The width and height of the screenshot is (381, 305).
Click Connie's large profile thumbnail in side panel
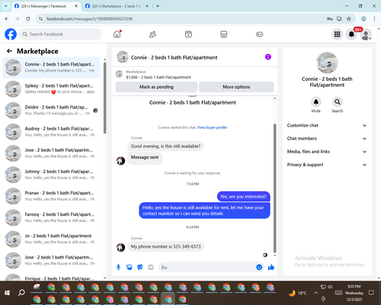[327, 63]
